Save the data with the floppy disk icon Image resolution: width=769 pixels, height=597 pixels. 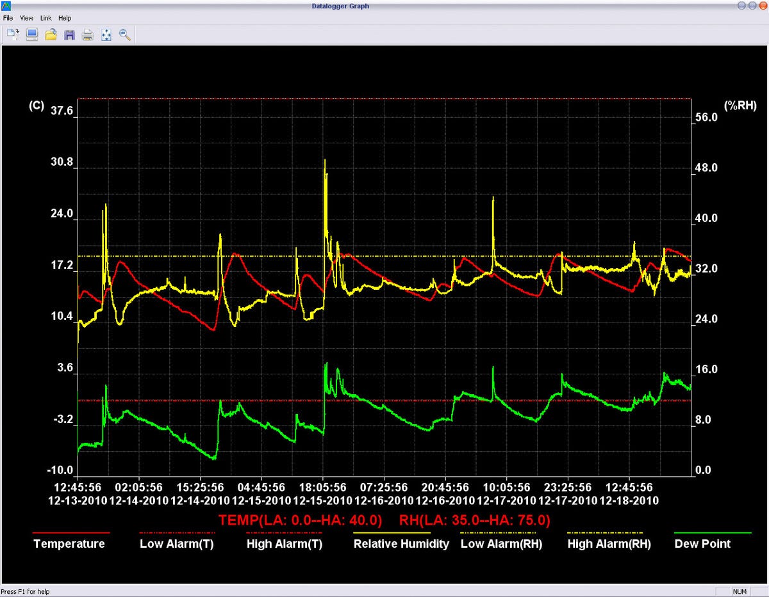tap(69, 35)
